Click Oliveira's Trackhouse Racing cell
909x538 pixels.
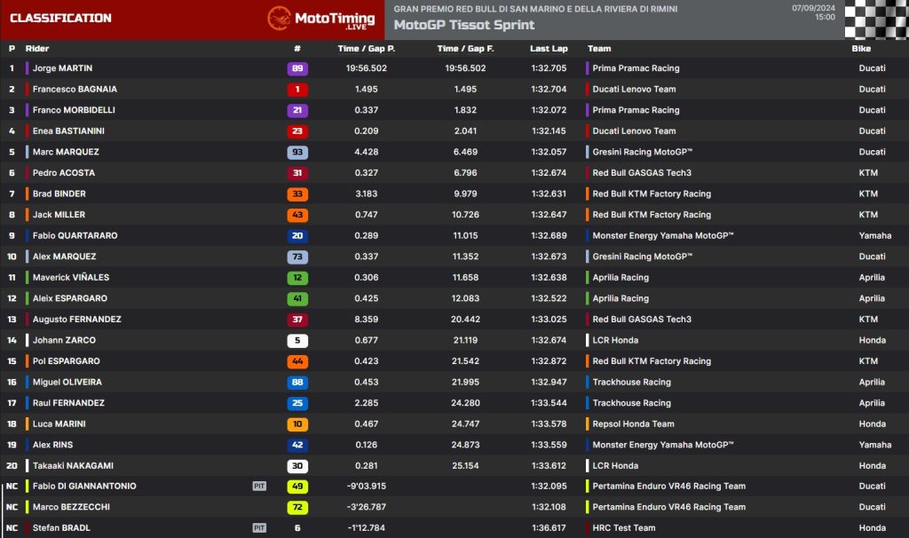632,382
